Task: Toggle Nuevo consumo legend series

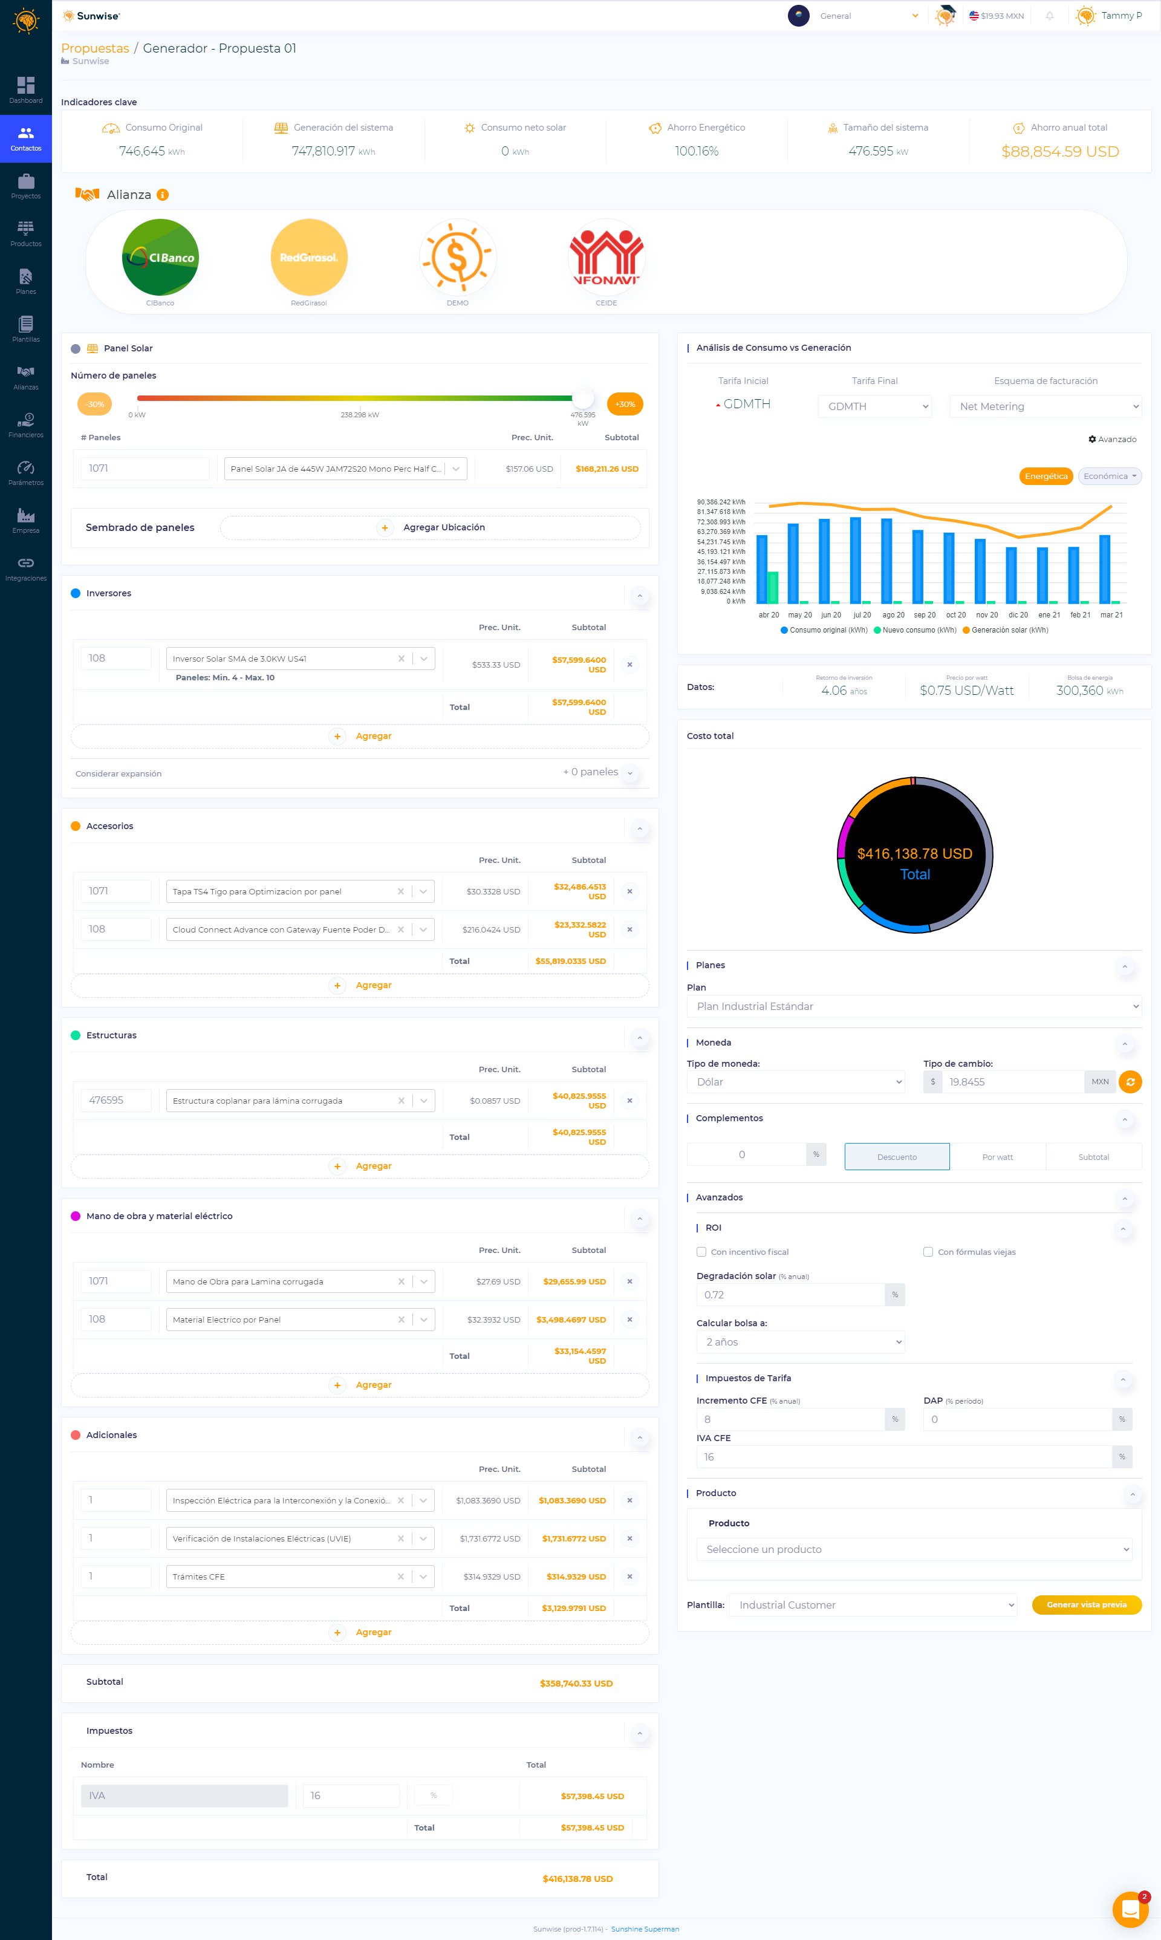Action: 914,630
